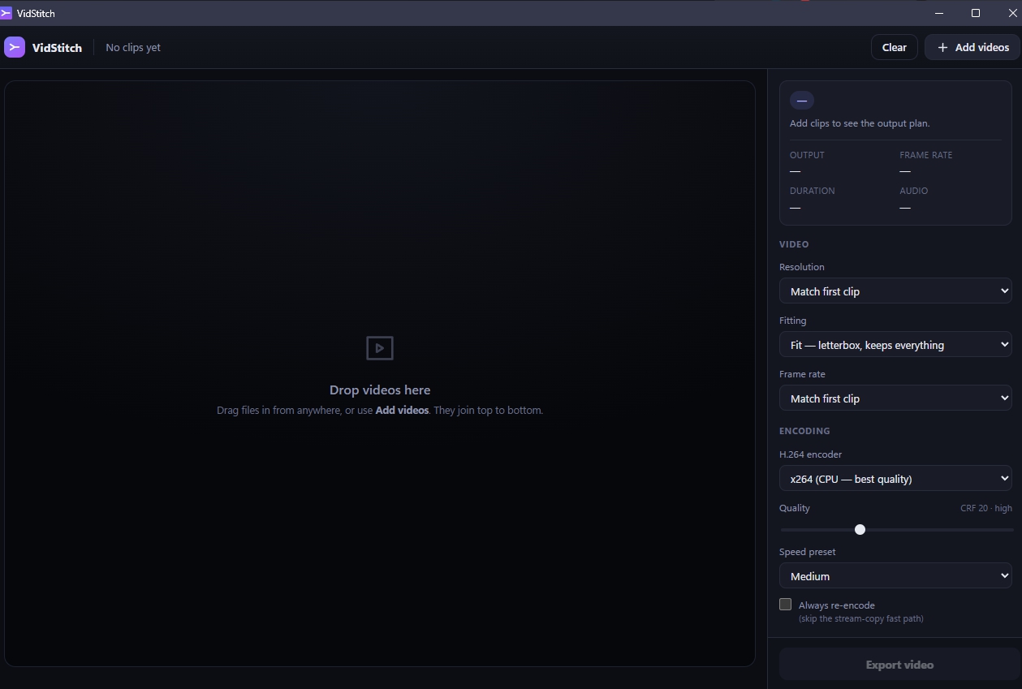Viewport: 1022px width, 689px height.
Task: Click the AUDIO label in plan card
Action: pos(914,191)
